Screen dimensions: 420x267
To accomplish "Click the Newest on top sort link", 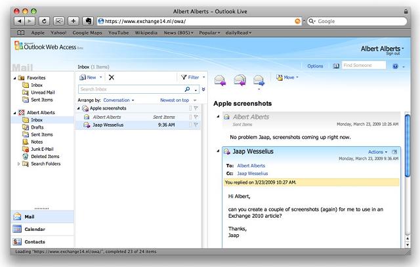I will 175,100.
